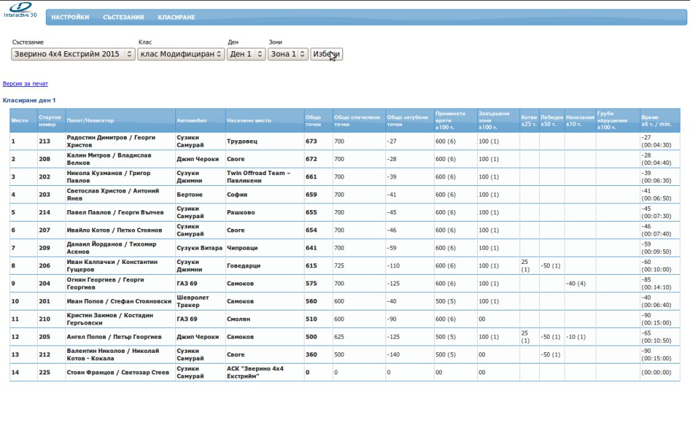Select row of Иван Попов / Стефан Стояновски
This screenshot has height=431, width=690.
click(x=119, y=301)
